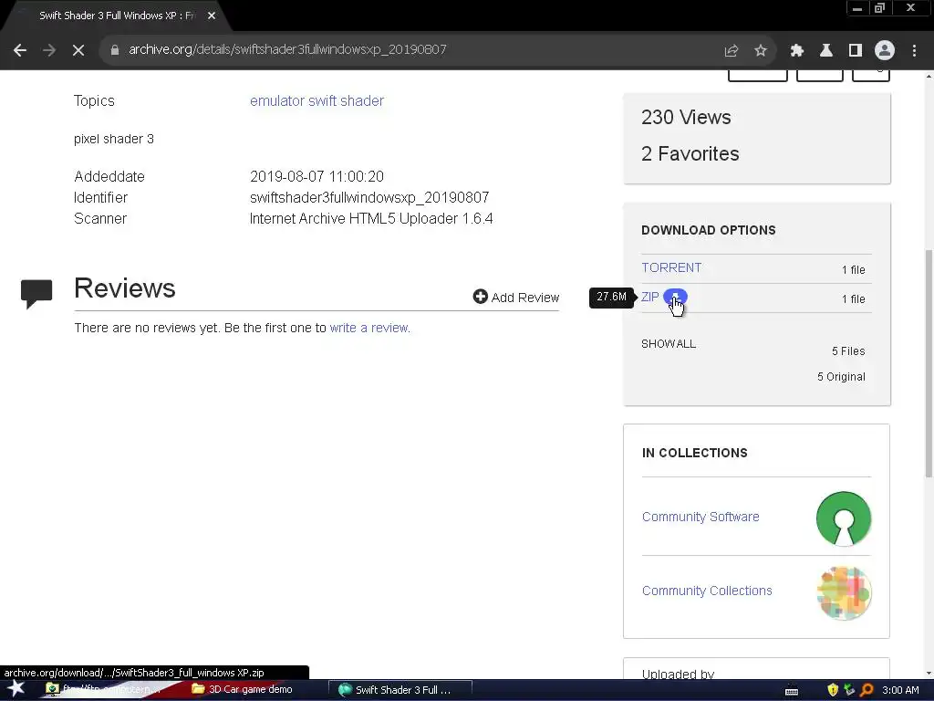Screen dimensions: 934x701
Task: Click the padlock site info icon
Action: (x=115, y=50)
